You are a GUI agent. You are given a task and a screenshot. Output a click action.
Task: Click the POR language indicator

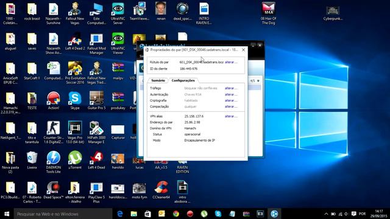click(362, 214)
